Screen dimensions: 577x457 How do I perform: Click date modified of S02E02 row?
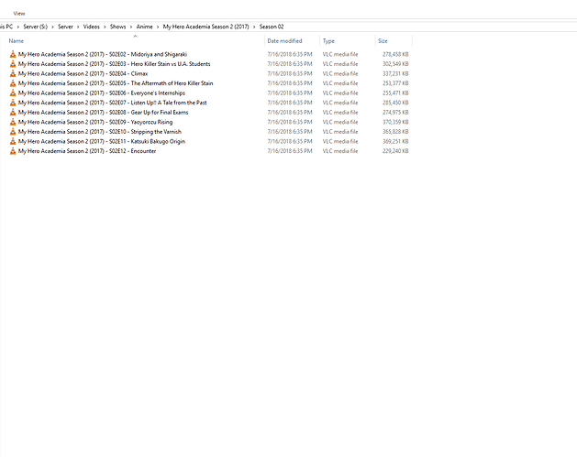point(290,54)
